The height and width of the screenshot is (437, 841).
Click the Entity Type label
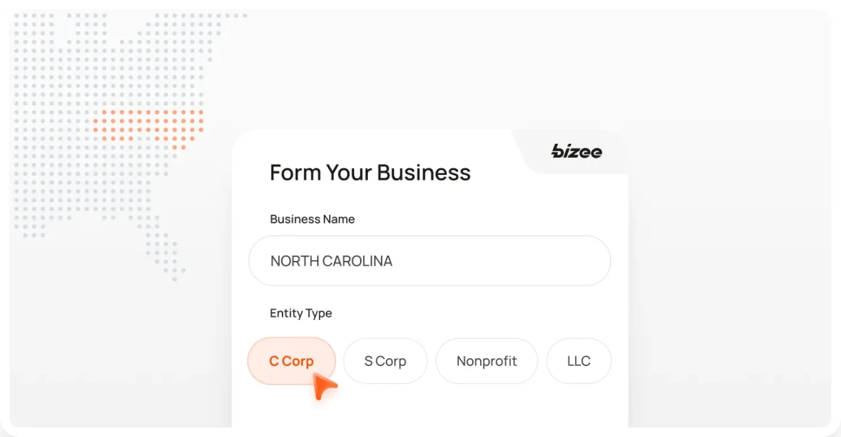click(x=300, y=313)
